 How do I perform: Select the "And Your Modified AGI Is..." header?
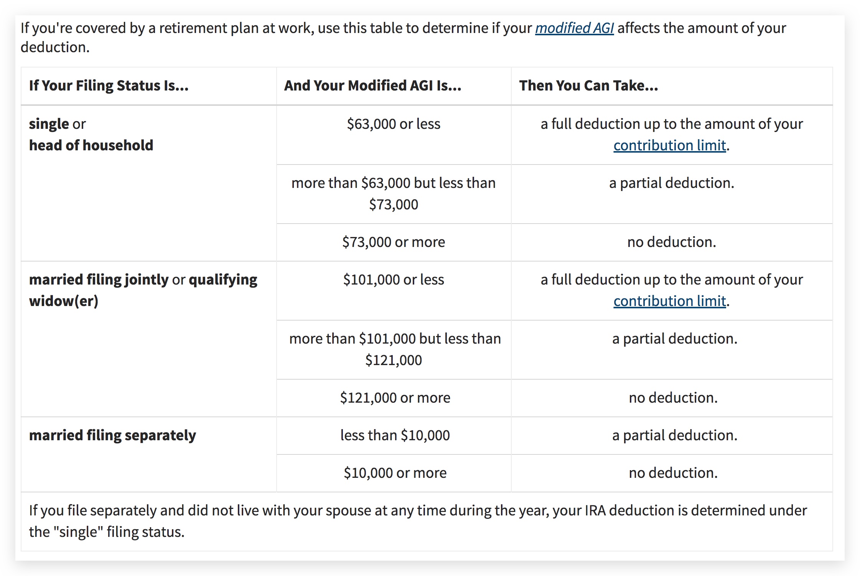click(x=372, y=86)
